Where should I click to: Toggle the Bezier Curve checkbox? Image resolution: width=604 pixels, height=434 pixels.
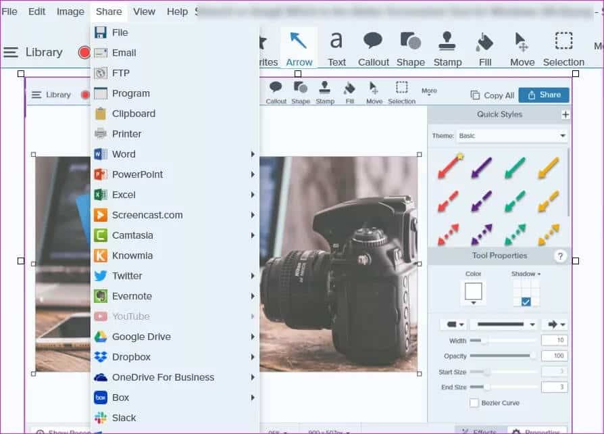click(x=474, y=403)
